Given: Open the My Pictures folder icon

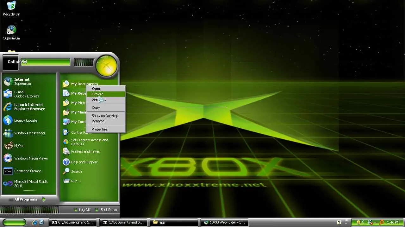Looking at the screenshot, I should pos(66,103).
